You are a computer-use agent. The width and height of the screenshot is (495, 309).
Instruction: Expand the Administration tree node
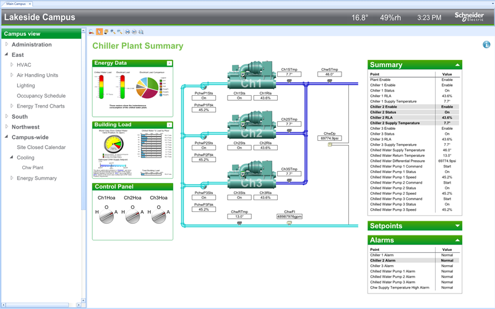pos(7,44)
